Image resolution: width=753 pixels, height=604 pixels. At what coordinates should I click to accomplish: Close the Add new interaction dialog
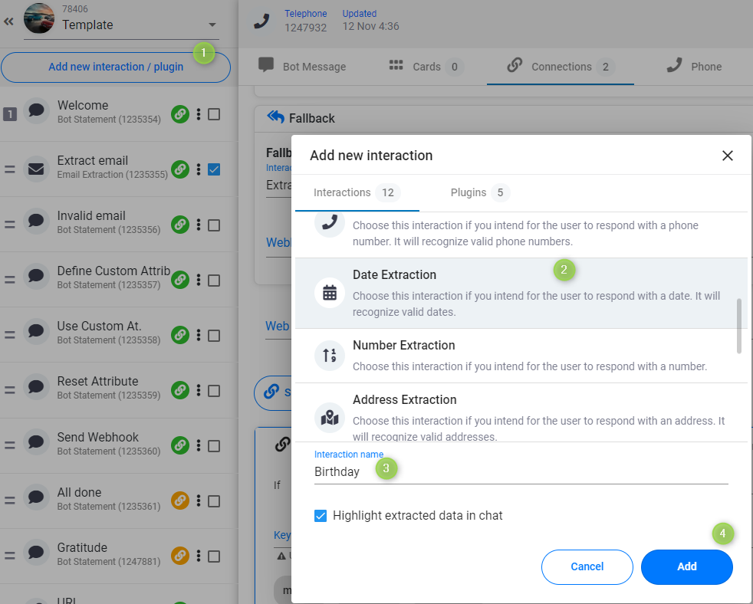728,156
